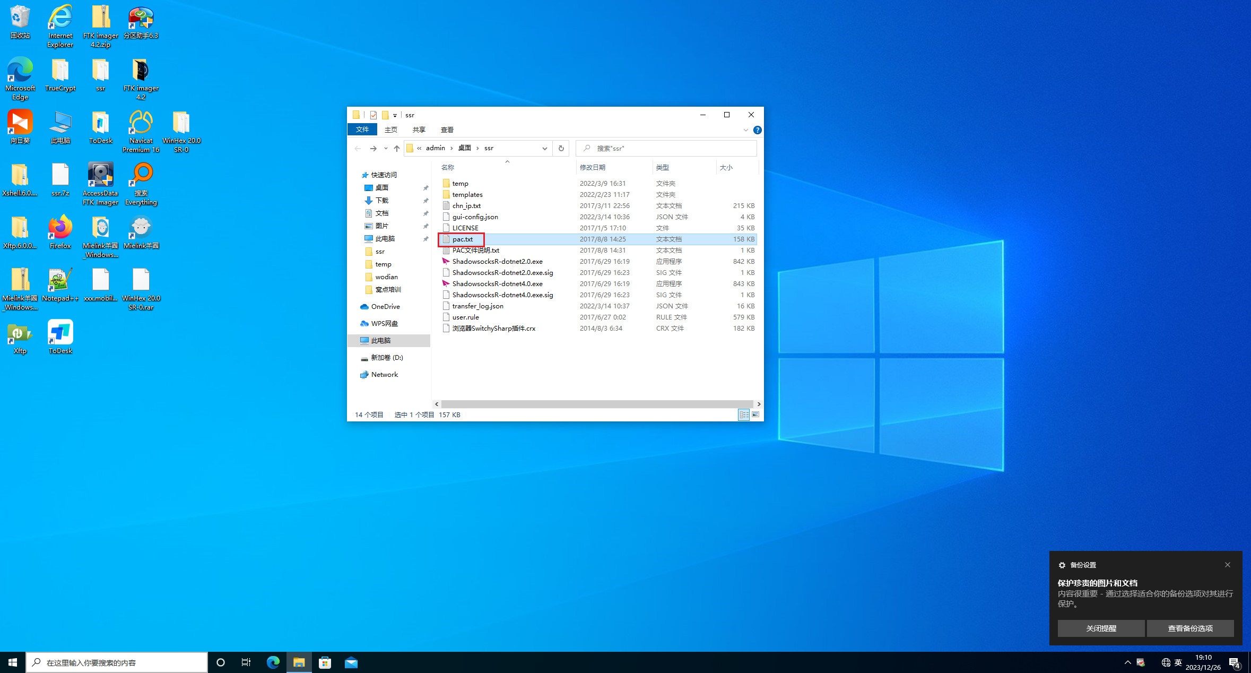Show hidden system tray icons
Viewport: 1251px width, 673px height.
pos(1127,662)
